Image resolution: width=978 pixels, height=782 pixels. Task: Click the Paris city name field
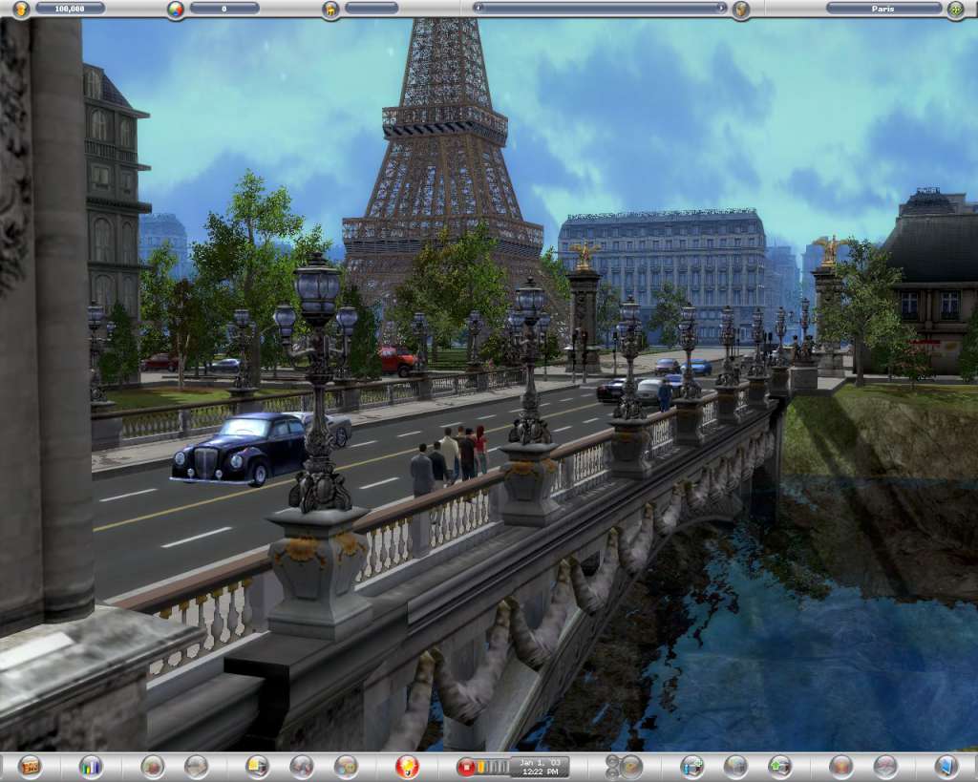pos(883,8)
